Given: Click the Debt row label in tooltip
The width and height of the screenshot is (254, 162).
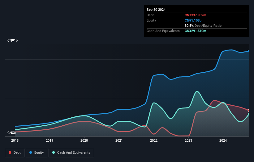Looking at the screenshot, I should coord(150,15).
